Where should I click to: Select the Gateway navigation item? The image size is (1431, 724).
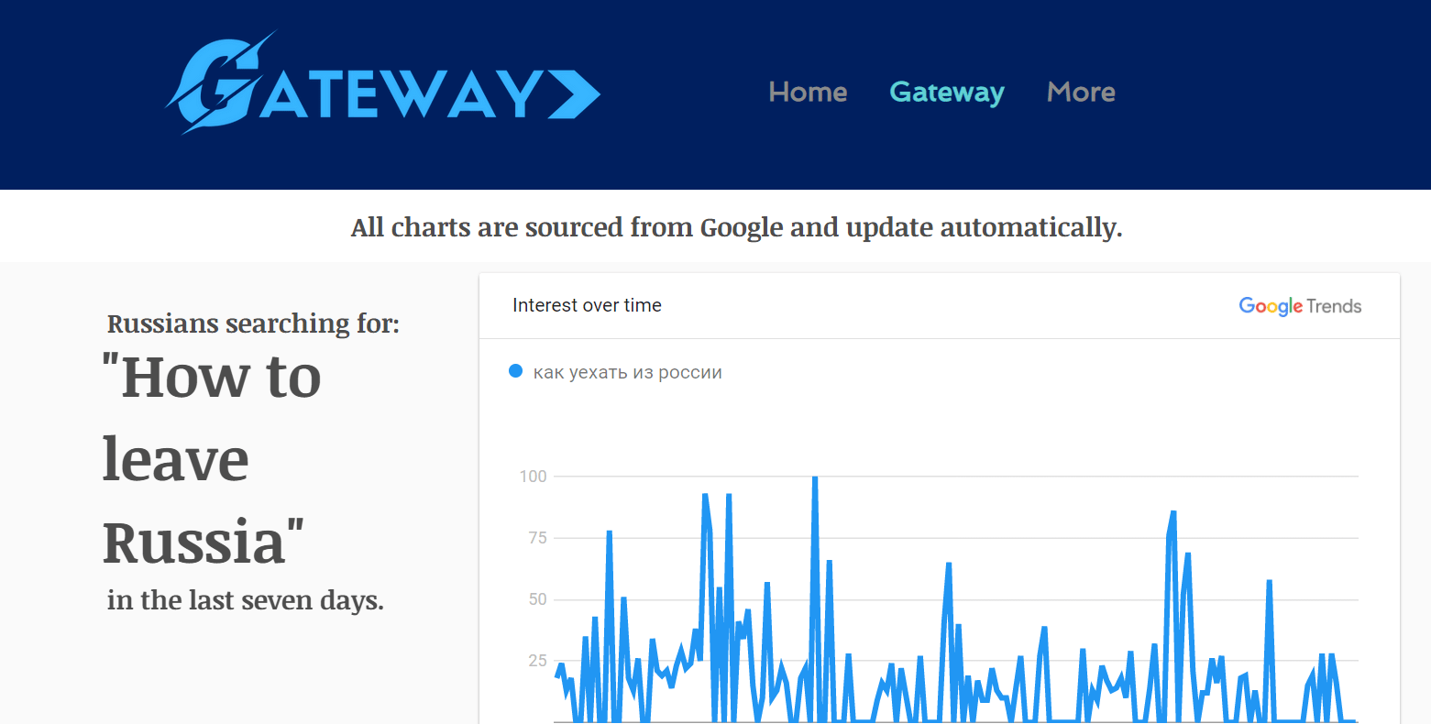click(947, 93)
